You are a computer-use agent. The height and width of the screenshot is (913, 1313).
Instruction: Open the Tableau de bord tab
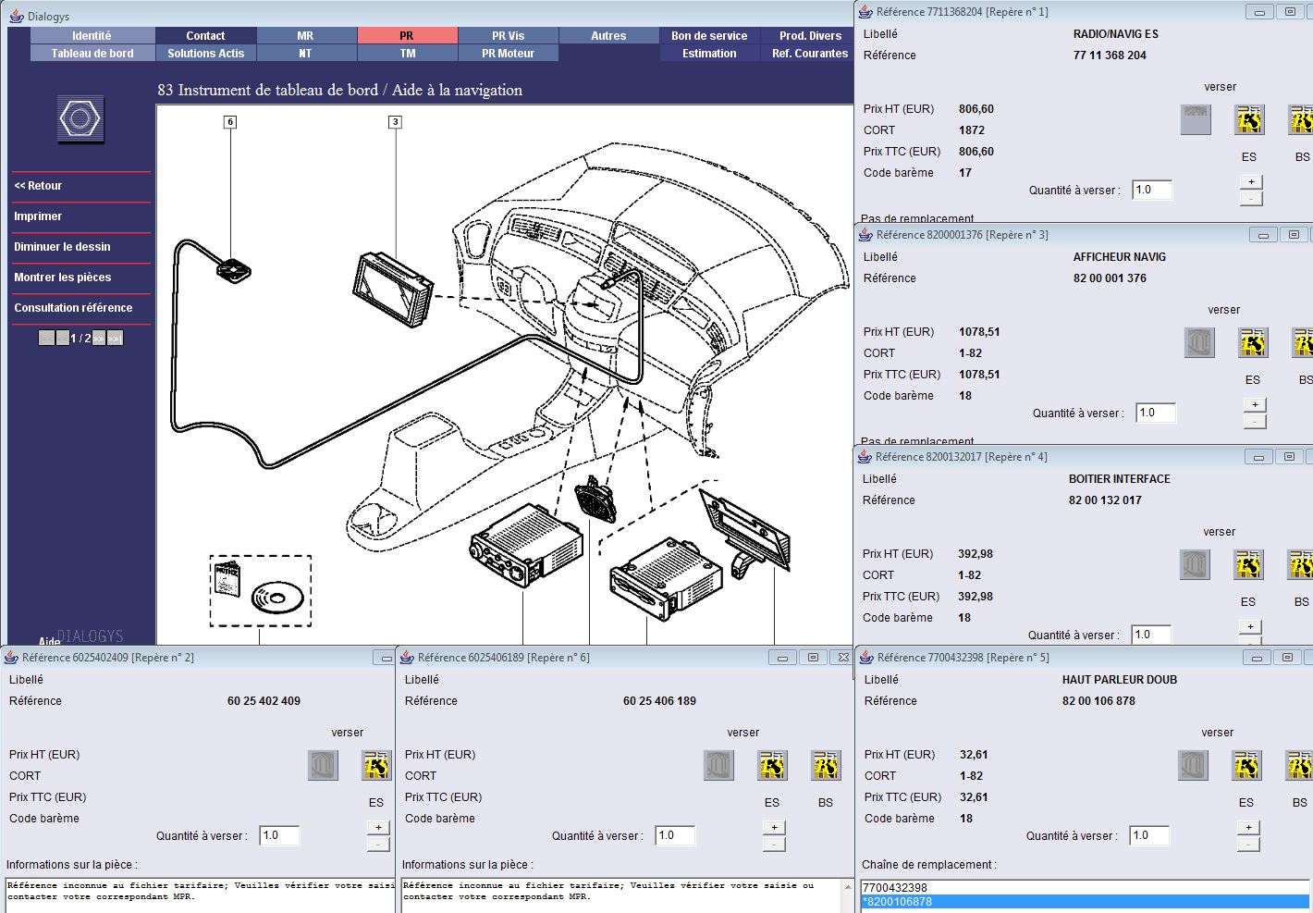tap(92, 54)
